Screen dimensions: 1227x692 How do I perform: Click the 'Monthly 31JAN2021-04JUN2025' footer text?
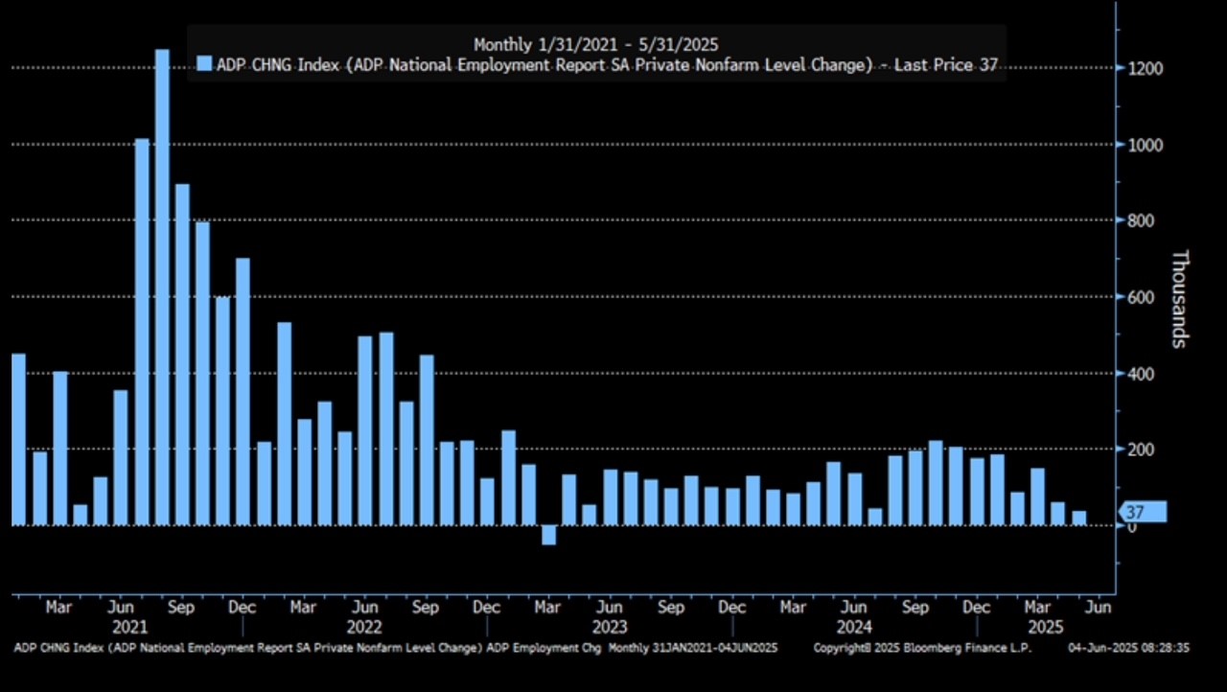point(692,649)
